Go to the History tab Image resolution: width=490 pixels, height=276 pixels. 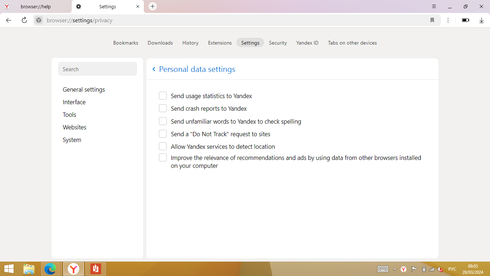(190, 43)
